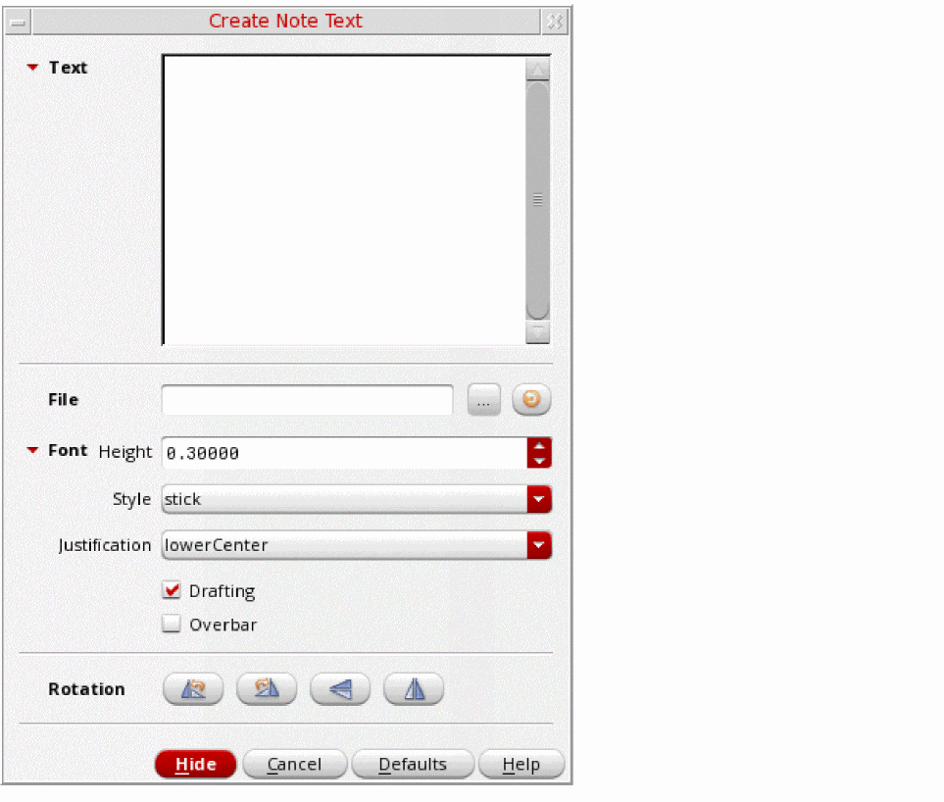Open the file browser with the ellipsis button
This screenshot has height=802, width=944.
point(484,399)
